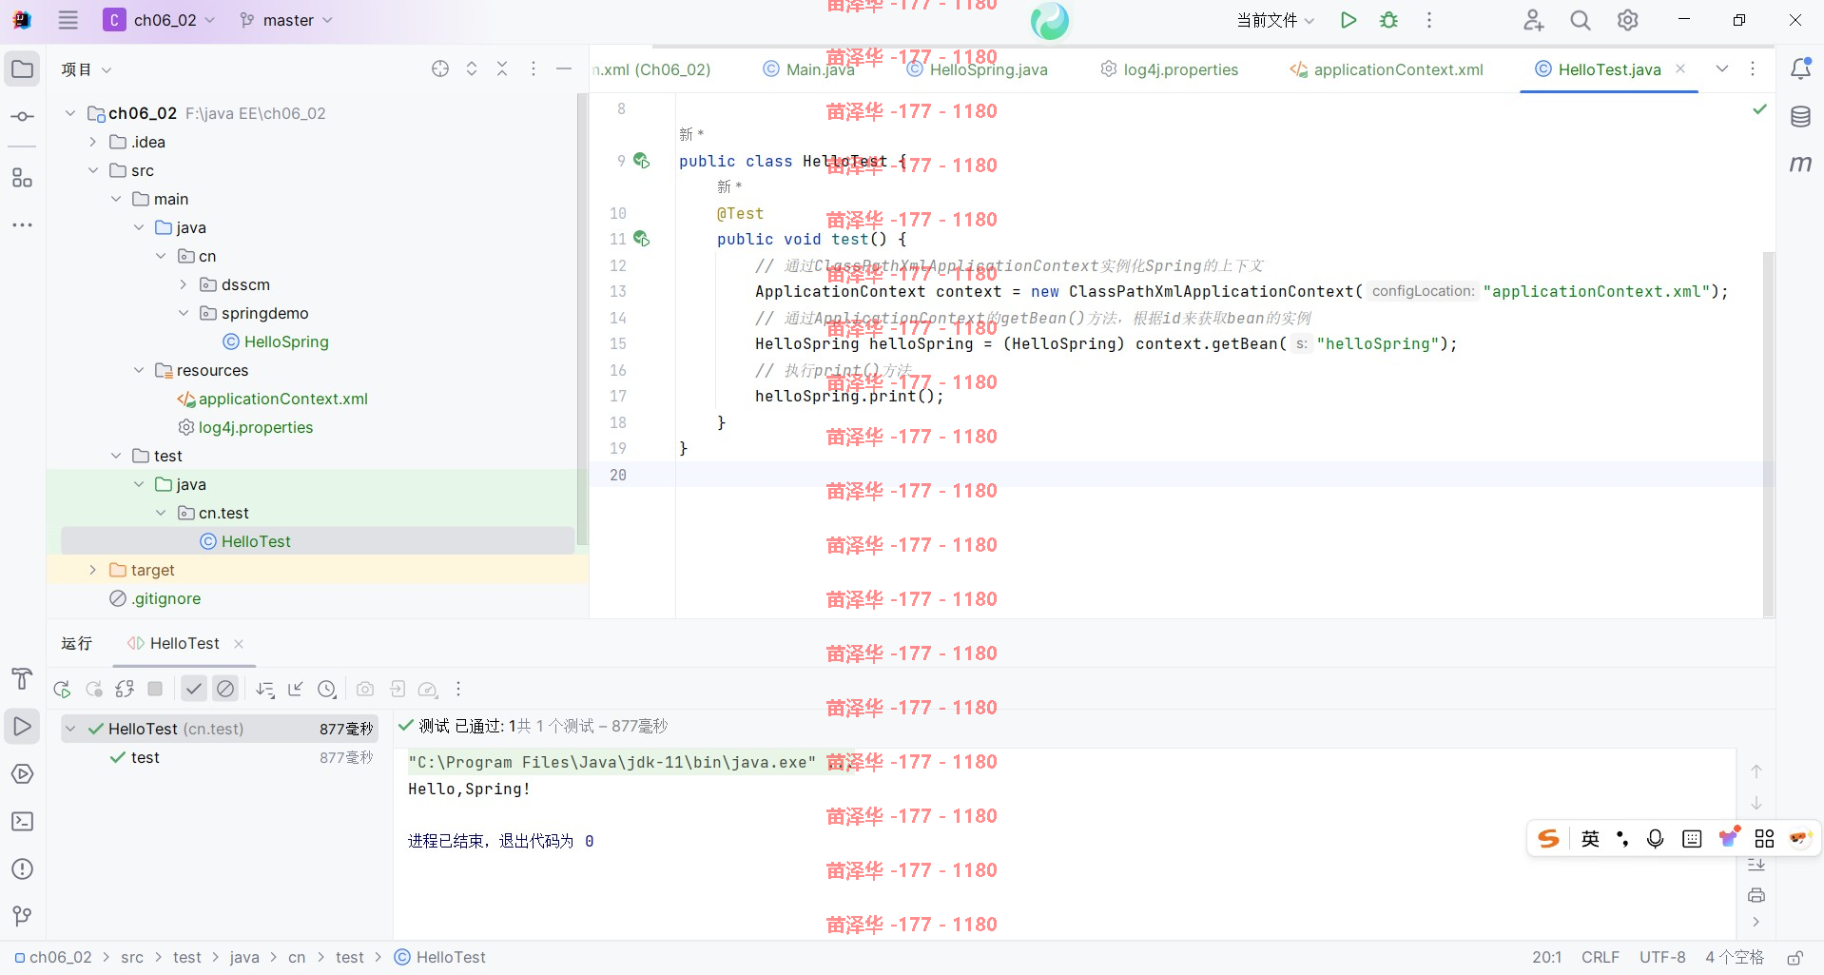Screen dimensions: 1824x975
Task: Click the run gutter icon beside test() method
Action: [x=642, y=239]
